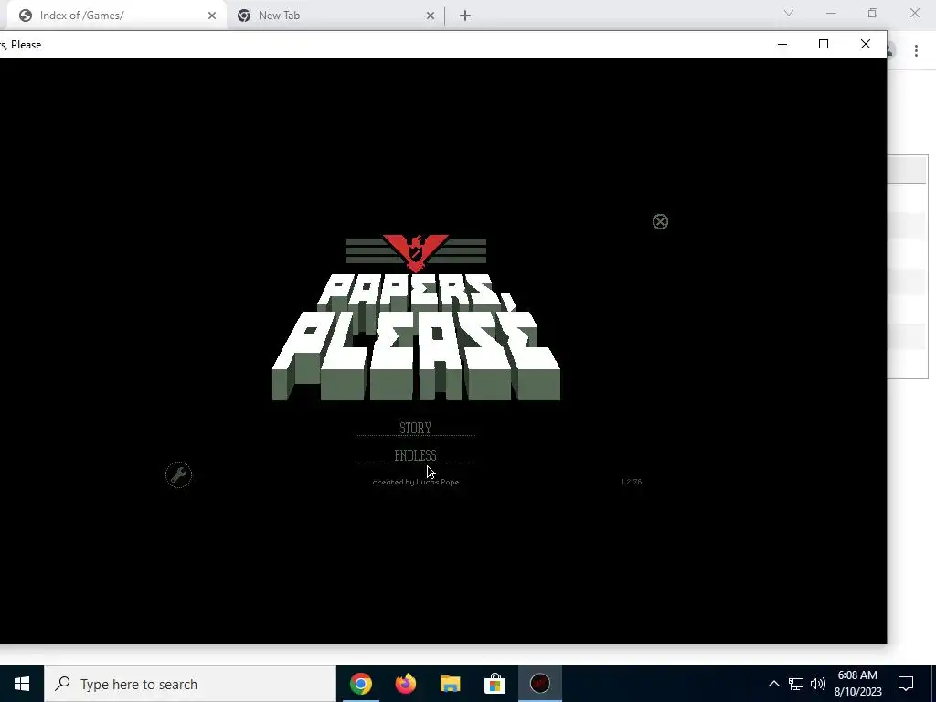
Task: Open Microsoft Store from the taskbar
Action: pyautogui.click(x=495, y=684)
